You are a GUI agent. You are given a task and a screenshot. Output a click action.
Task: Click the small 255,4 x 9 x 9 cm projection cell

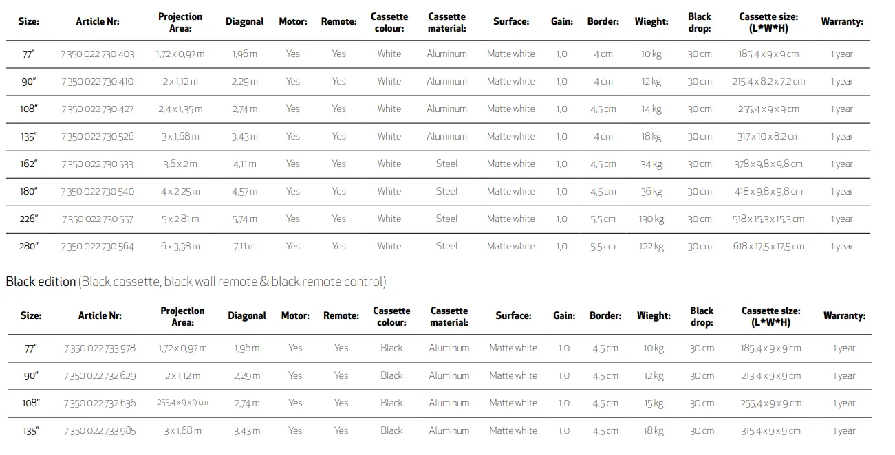182,403
